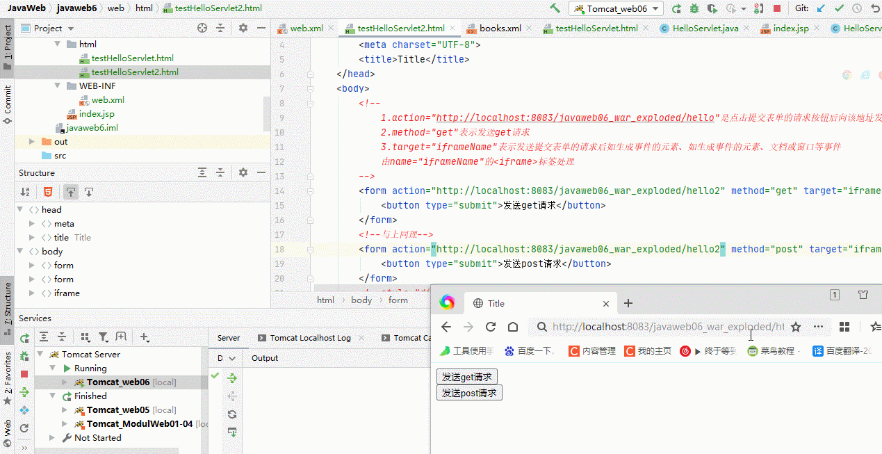Image resolution: width=882 pixels, height=454 pixels.
Task: Click the Deploy All green arrow icon
Action: [x=232, y=378]
